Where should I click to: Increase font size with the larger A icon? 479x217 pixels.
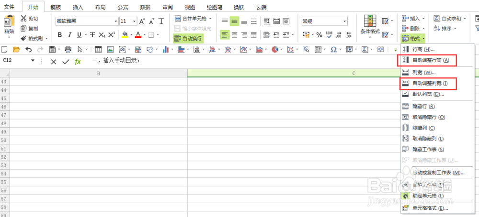tap(142, 21)
